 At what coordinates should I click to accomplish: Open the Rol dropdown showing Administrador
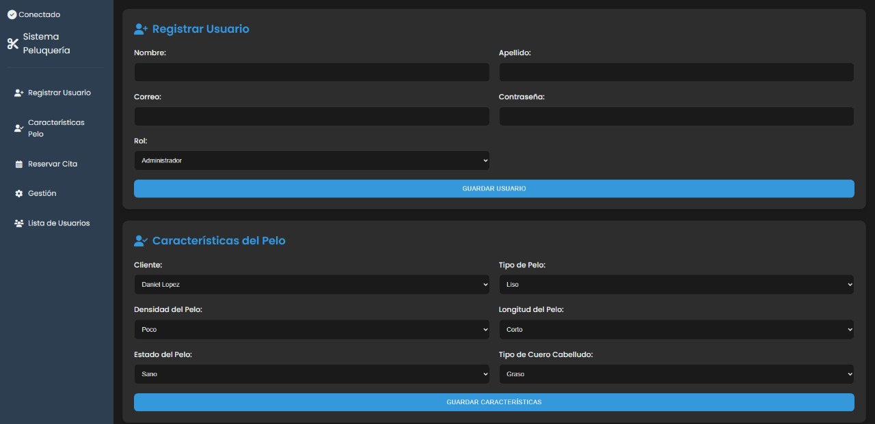coord(312,160)
